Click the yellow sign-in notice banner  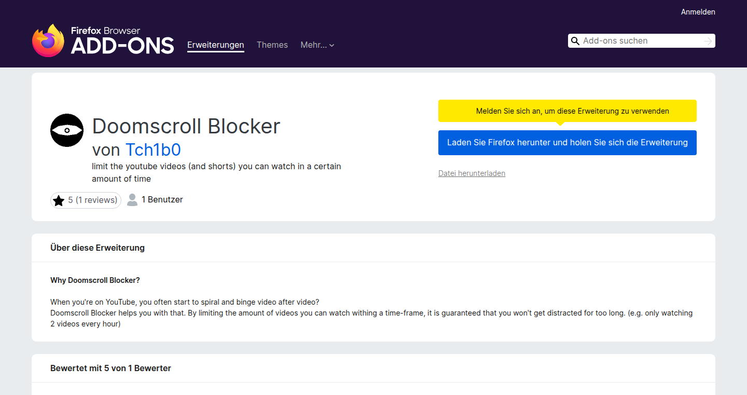pos(568,111)
